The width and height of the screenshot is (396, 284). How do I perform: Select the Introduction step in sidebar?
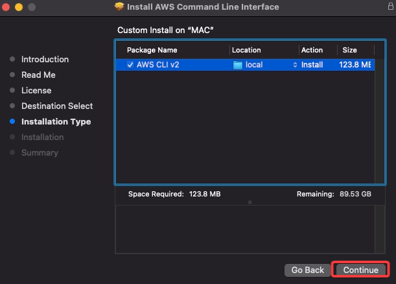pyautogui.click(x=45, y=60)
